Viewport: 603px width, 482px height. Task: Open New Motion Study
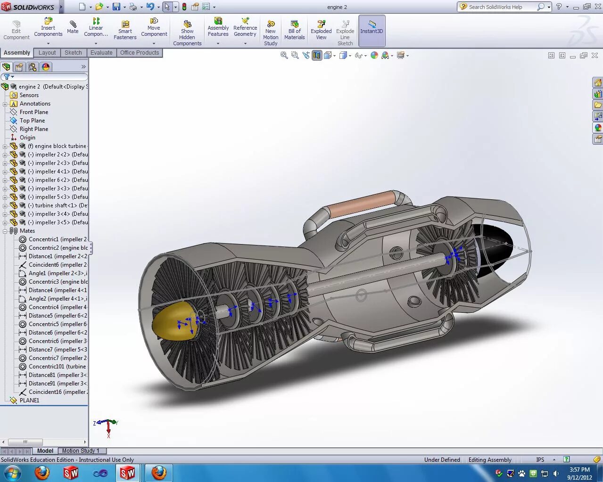pos(270,28)
